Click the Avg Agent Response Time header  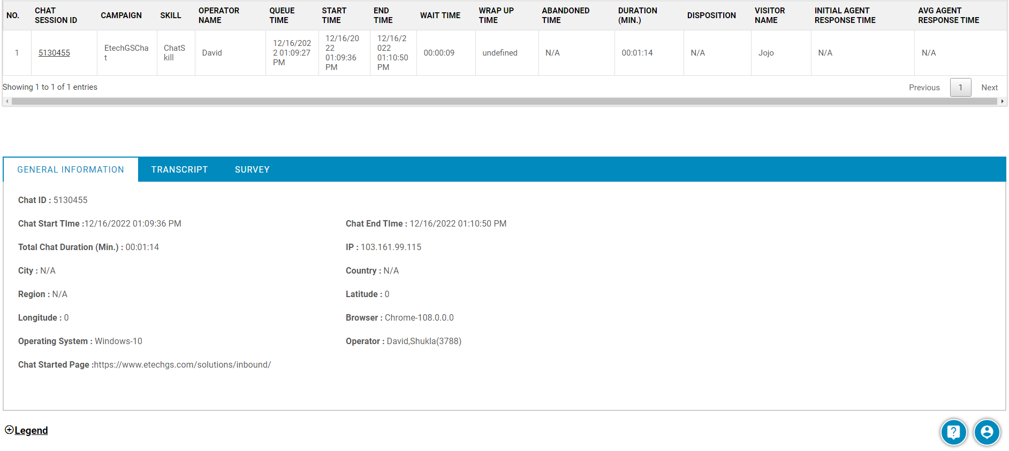pyautogui.click(x=948, y=15)
